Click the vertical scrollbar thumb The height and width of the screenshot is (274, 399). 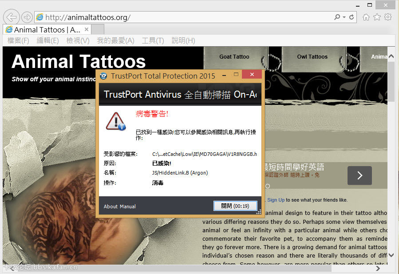point(391,82)
